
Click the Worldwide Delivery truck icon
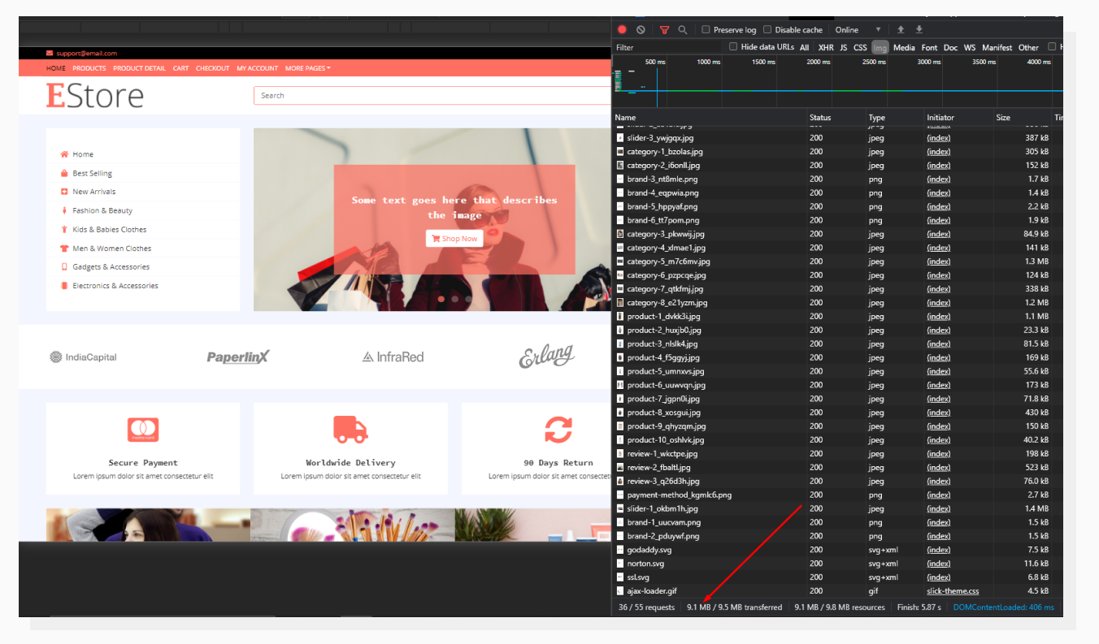coord(350,430)
